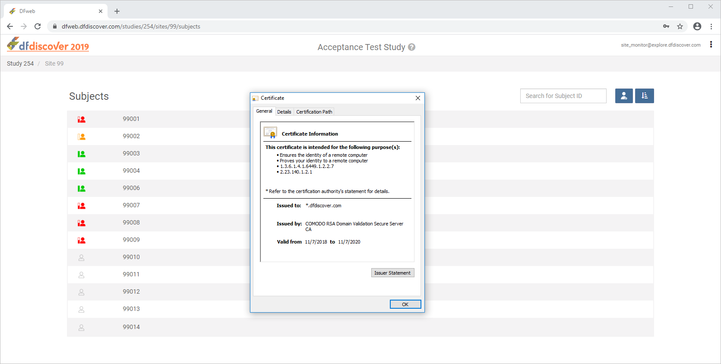Switch to the Details tab in Certificate dialog
Image resolution: width=721 pixels, height=364 pixels.
coord(284,112)
